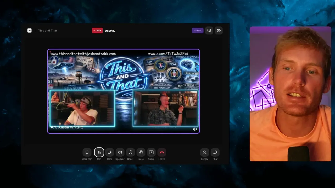Click the Mark Clip shield icon

pos(87,152)
